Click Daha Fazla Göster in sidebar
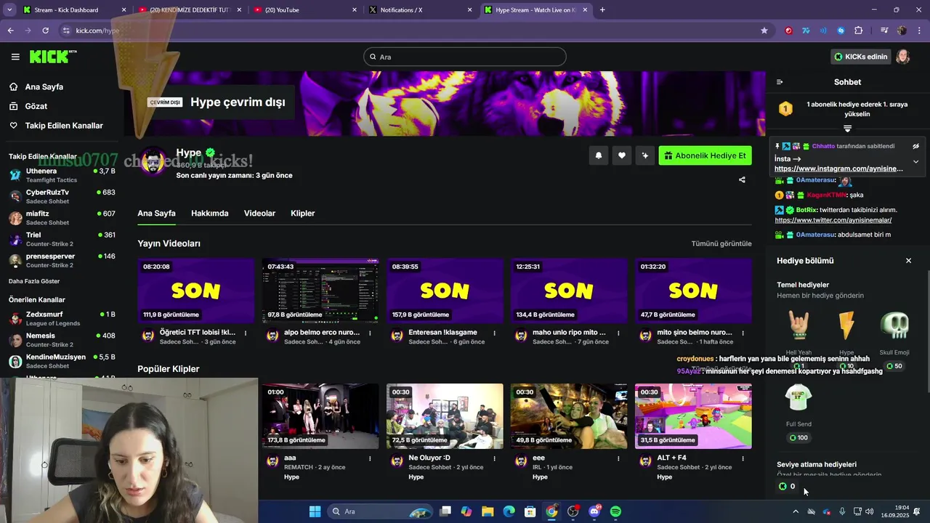Image resolution: width=930 pixels, height=523 pixels. (x=34, y=281)
